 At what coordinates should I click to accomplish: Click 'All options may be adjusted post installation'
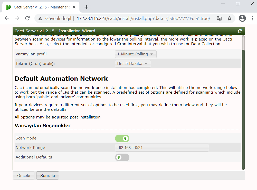(x=58, y=117)
